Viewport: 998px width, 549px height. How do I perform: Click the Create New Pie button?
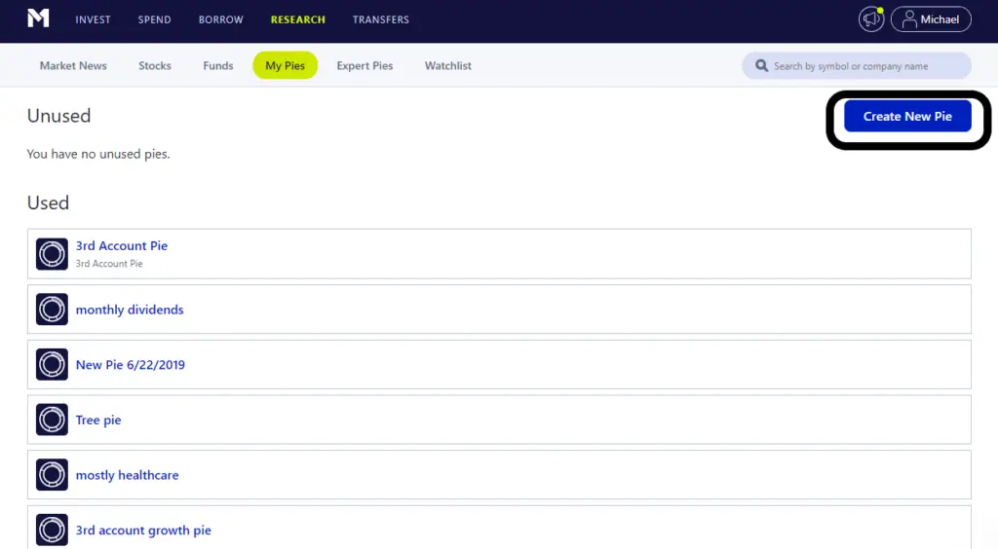click(907, 116)
